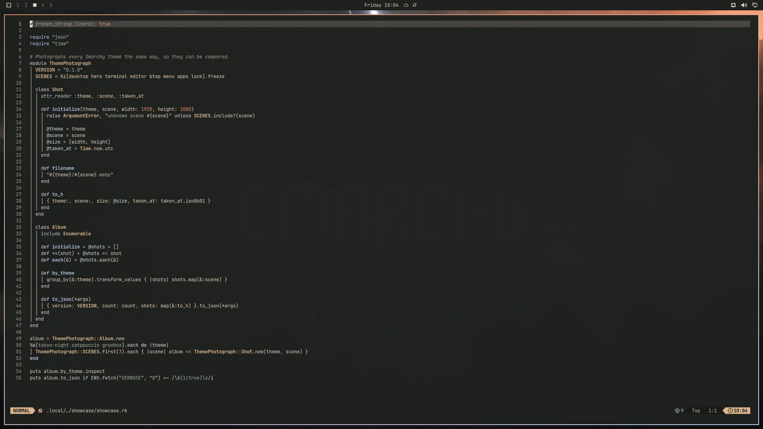Click the Friday 10:04 clock
The height and width of the screenshot is (429, 763).
tap(381, 5)
